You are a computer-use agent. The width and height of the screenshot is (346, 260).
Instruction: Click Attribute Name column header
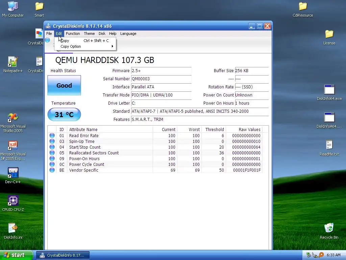(x=110, y=130)
